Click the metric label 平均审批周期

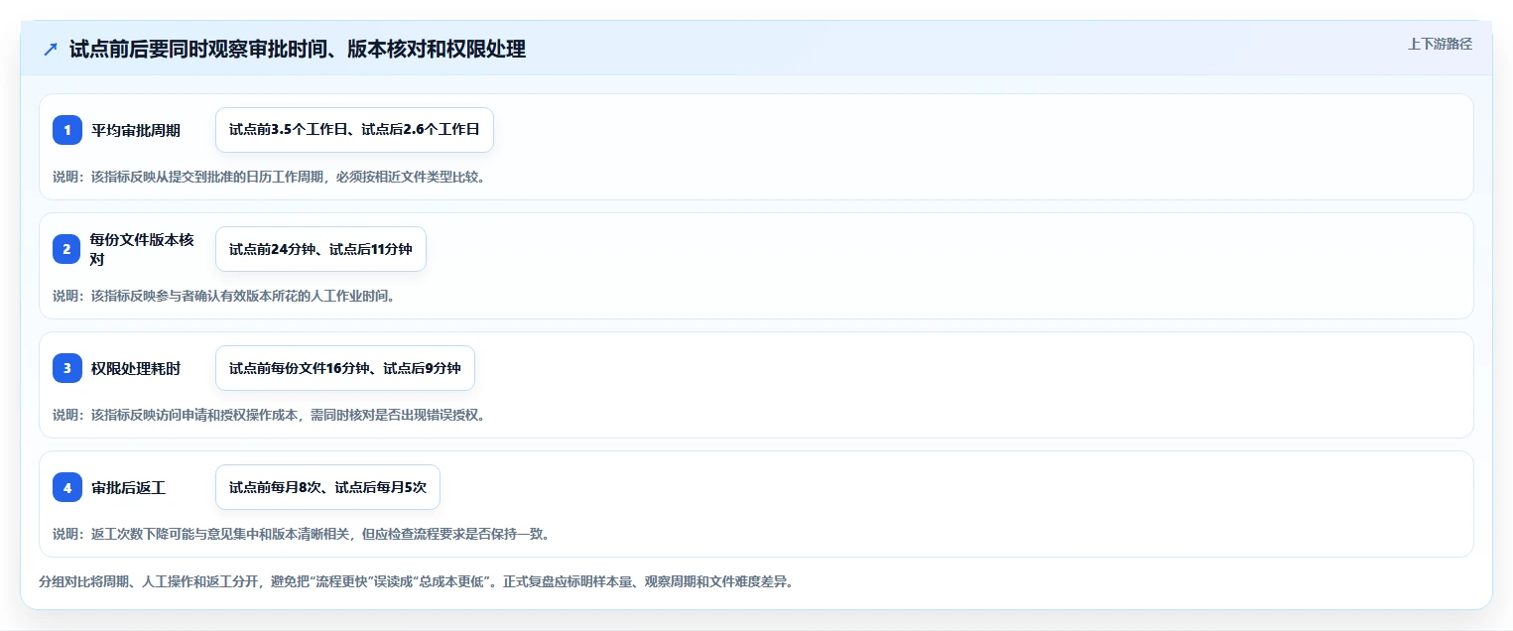click(x=136, y=130)
